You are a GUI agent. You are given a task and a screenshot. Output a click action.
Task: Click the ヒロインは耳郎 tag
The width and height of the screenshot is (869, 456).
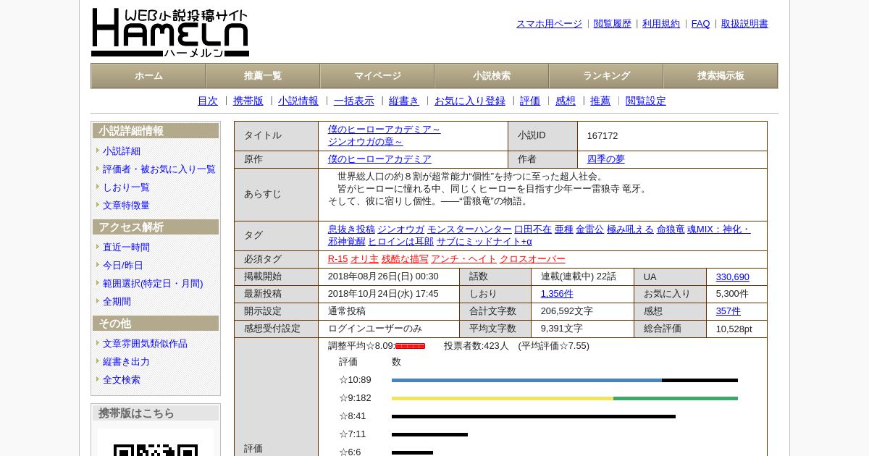click(x=400, y=242)
